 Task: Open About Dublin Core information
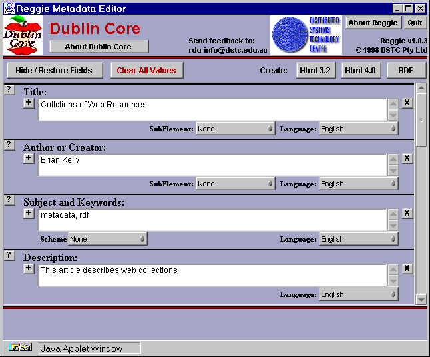[x=99, y=47]
